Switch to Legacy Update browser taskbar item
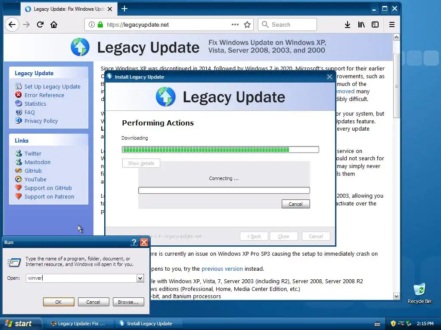The width and height of the screenshot is (441, 330). pos(79,324)
